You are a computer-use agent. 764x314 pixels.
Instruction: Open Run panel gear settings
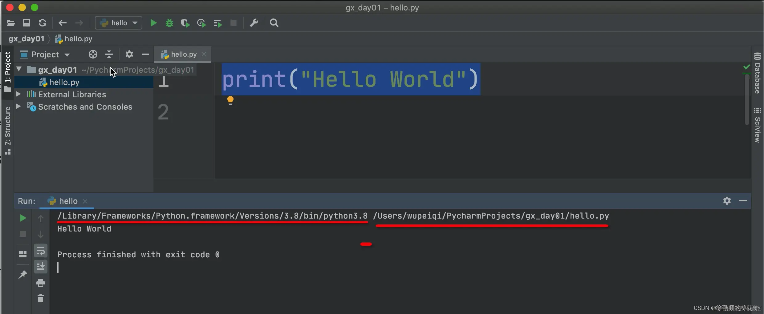coord(727,201)
